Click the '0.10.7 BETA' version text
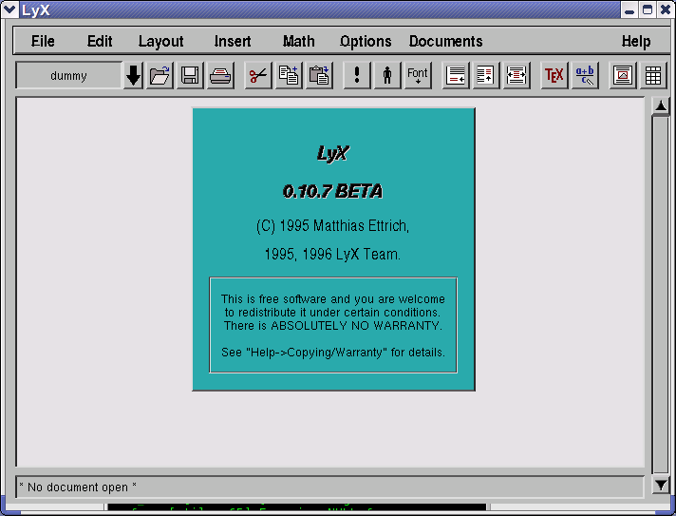676x516 pixels. (332, 192)
